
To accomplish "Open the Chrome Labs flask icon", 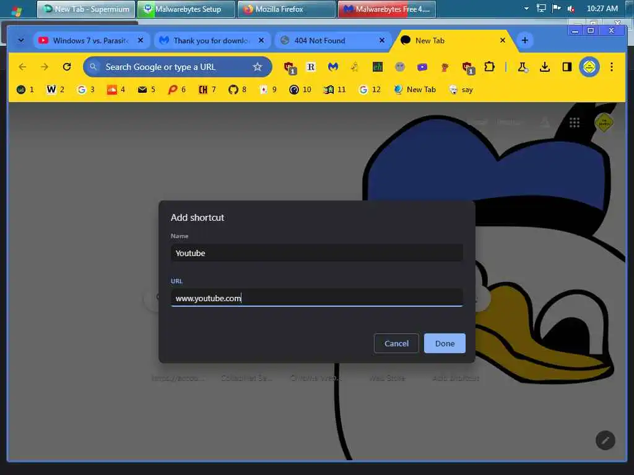I will point(523,67).
